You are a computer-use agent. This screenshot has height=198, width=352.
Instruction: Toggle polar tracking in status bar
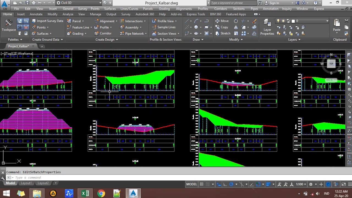pyautogui.click(x=231, y=184)
